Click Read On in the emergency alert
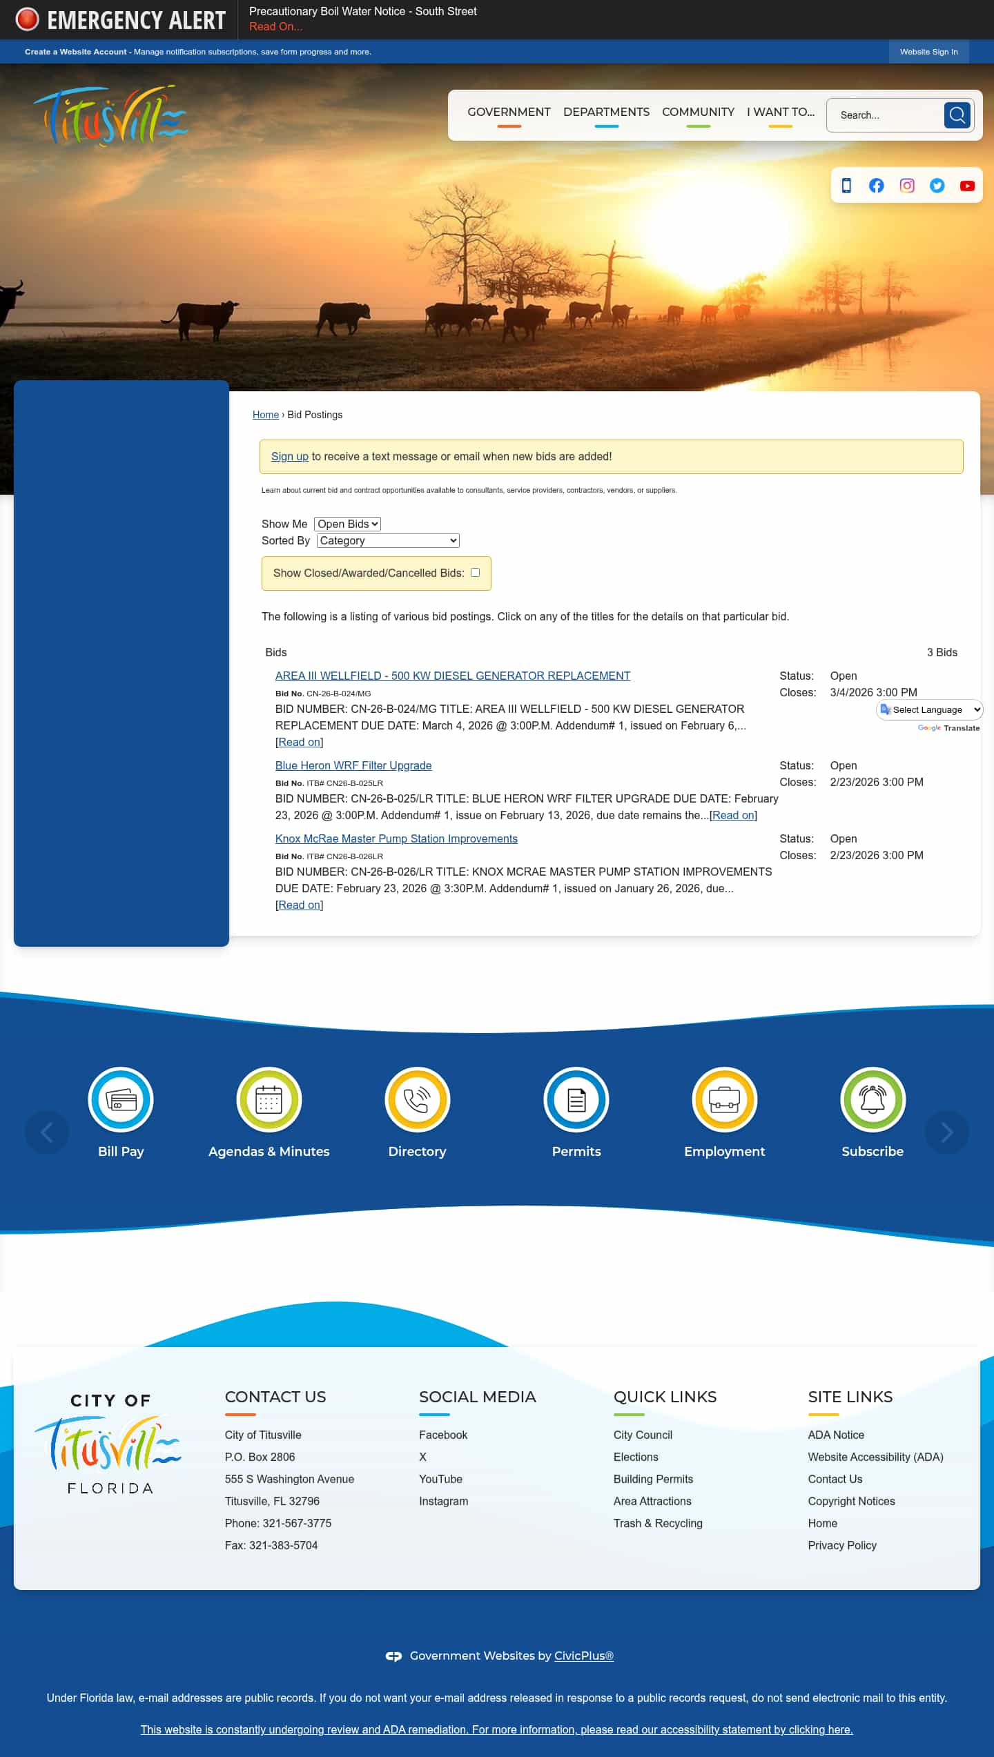The image size is (994, 1757). (275, 26)
